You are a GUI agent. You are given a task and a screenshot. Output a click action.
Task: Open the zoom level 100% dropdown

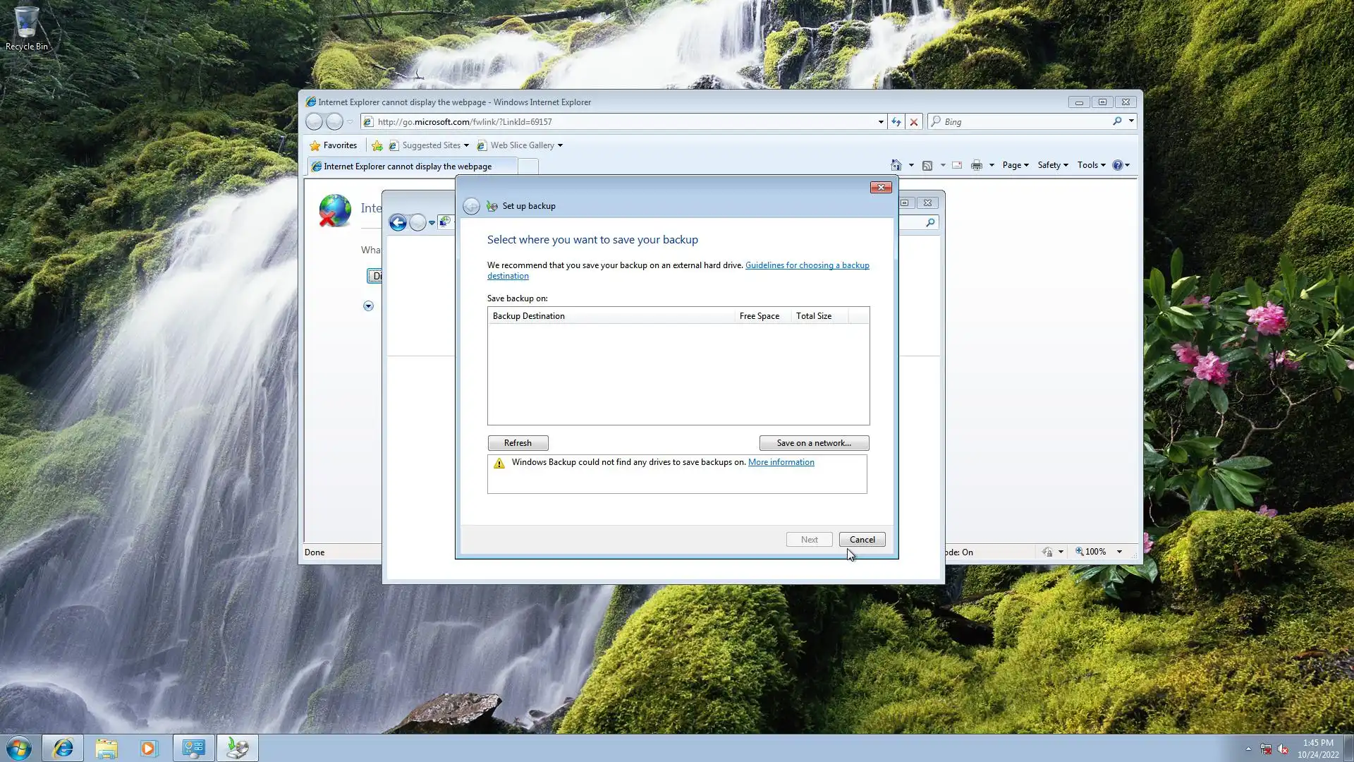point(1119,552)
